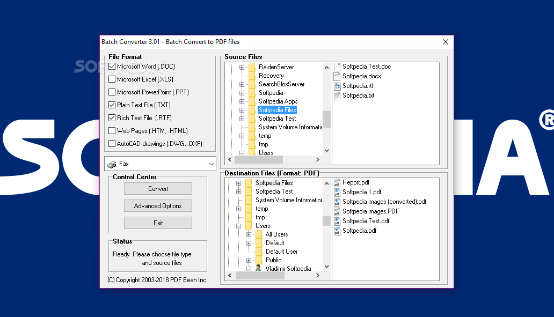Click the Public folder icon in destination tree
The image size is (554, 317).
(259, 260)
